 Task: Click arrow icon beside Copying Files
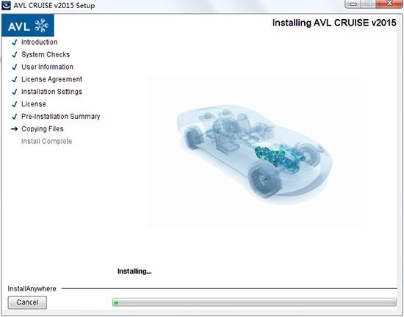[x=15, y=129]
